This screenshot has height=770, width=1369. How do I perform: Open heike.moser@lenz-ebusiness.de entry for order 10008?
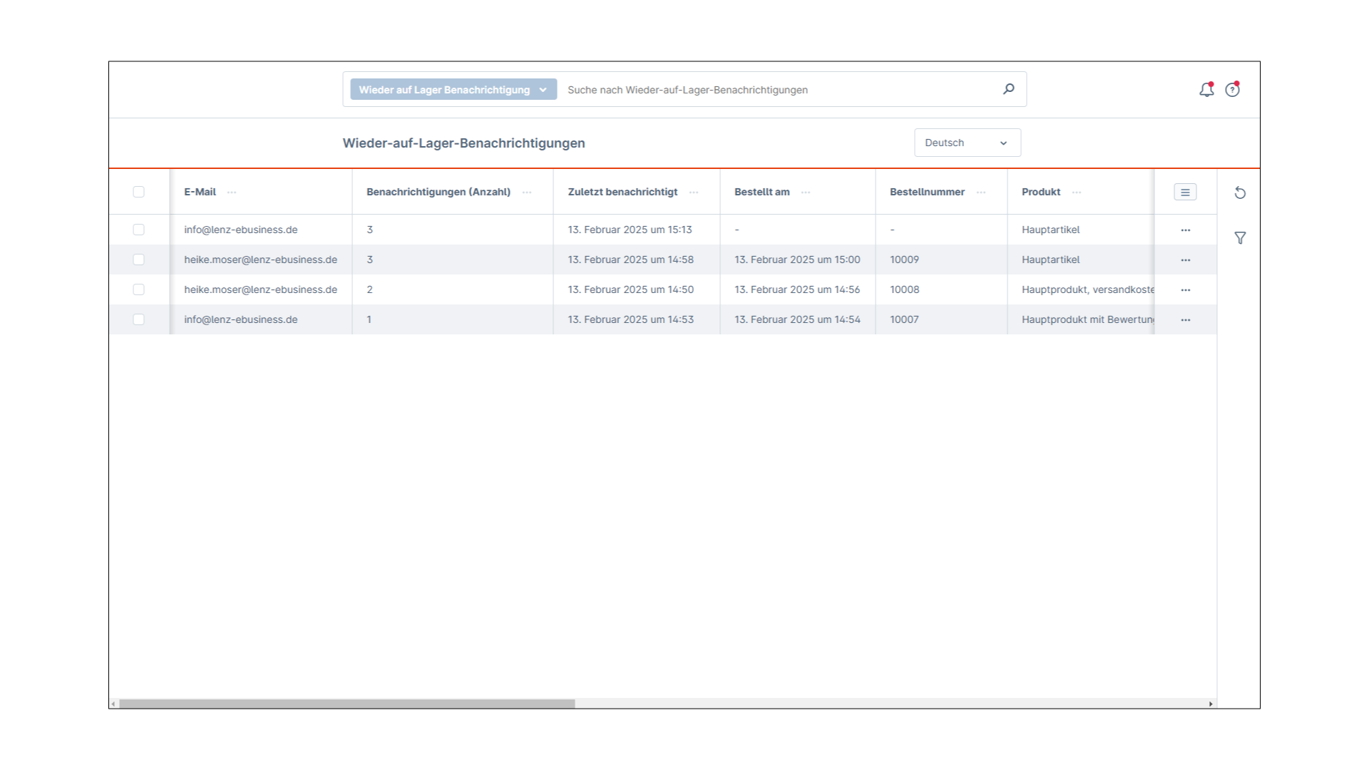point(260,289)
